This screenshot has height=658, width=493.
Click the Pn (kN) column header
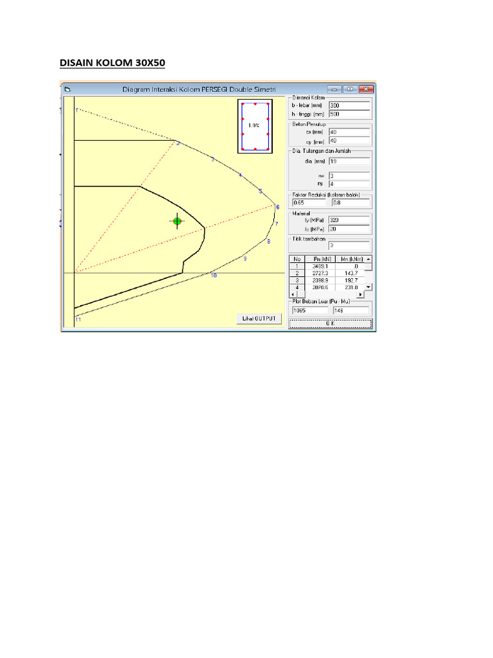pos(320,260)
